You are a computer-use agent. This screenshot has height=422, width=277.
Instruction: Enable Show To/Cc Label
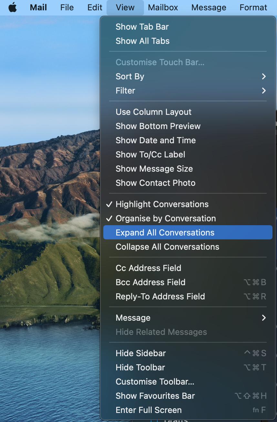(188, 155)
